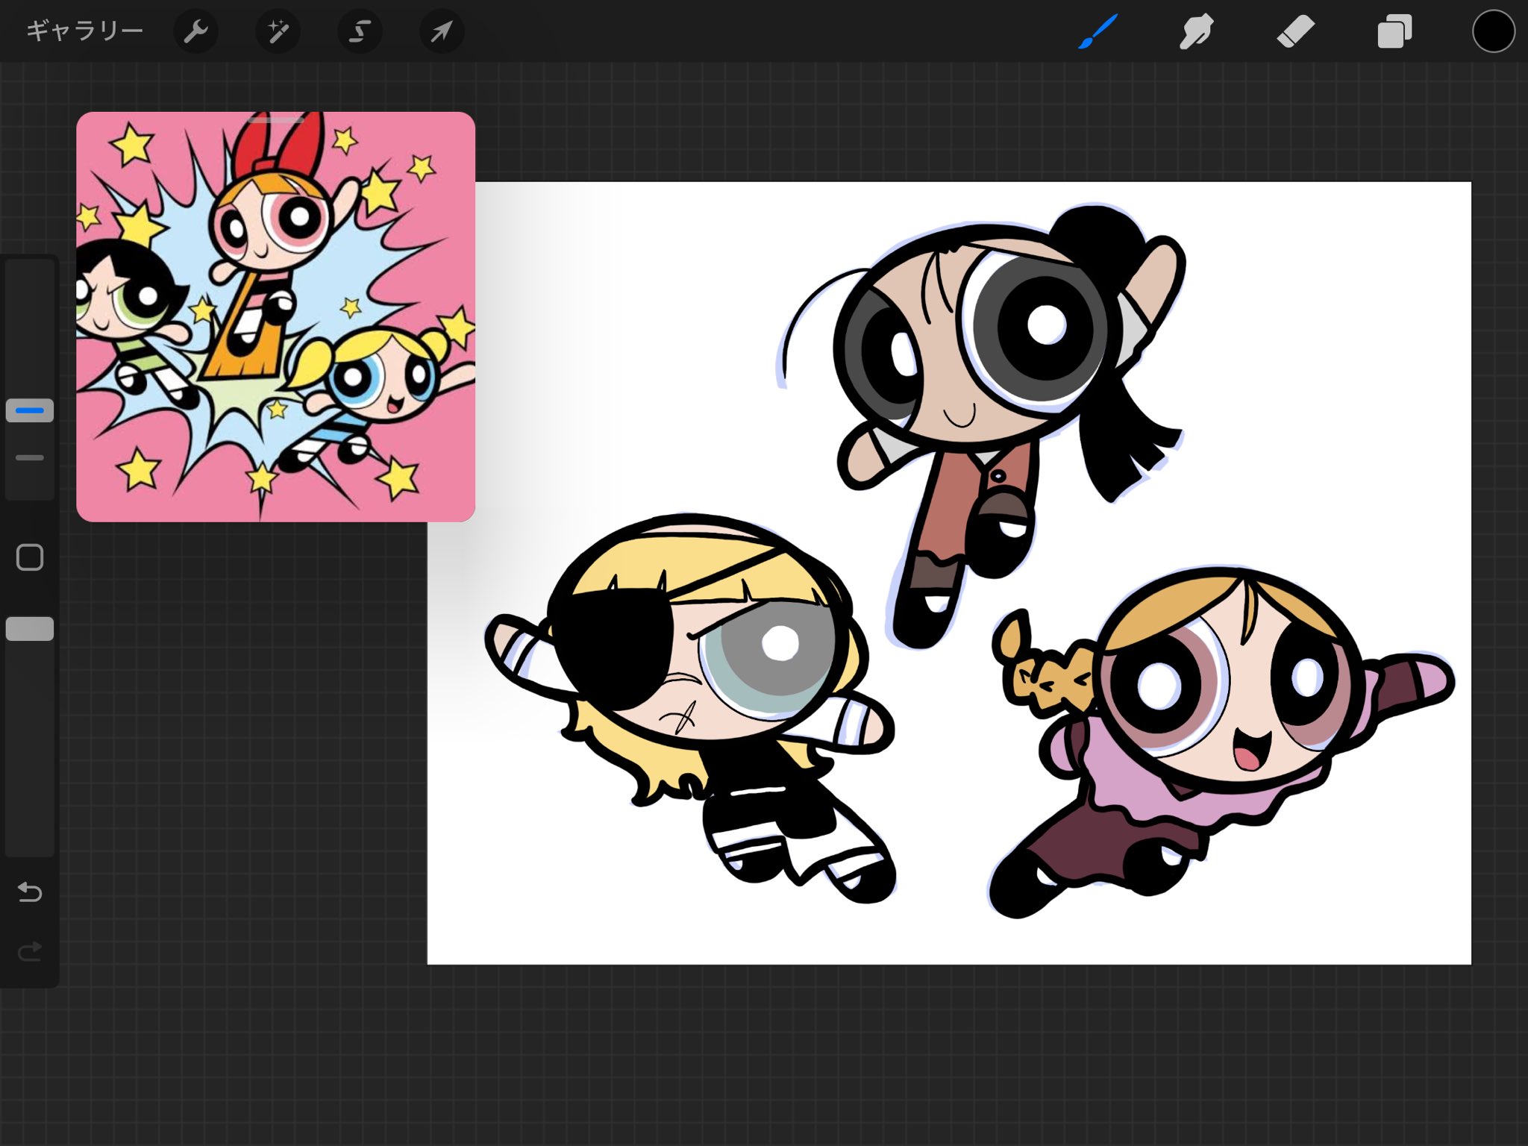Select the Eraser tool
This screenshot has width=1528, height=1146.
pos(1295,32)
